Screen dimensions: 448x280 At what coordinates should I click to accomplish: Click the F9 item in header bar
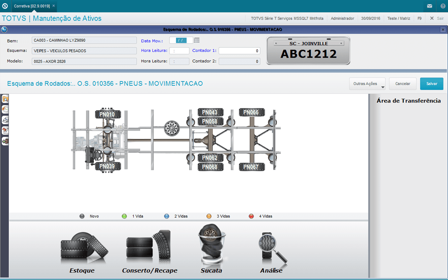tap(419, 18)
